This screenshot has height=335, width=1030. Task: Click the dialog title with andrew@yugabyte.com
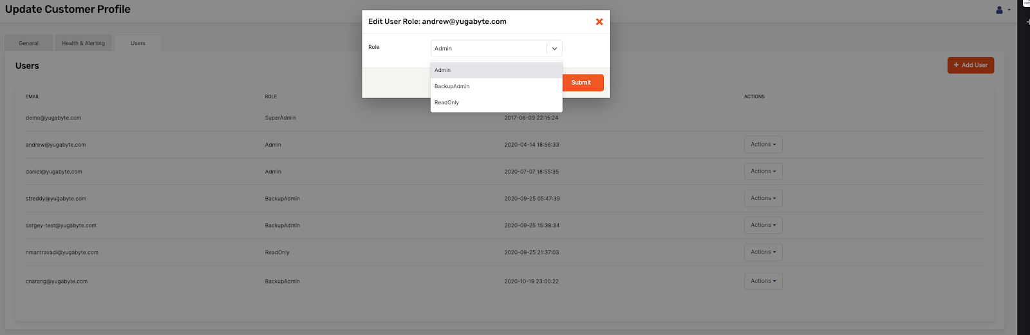[x=438, y=22]
